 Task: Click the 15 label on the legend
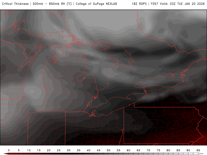tap(39, 150)
